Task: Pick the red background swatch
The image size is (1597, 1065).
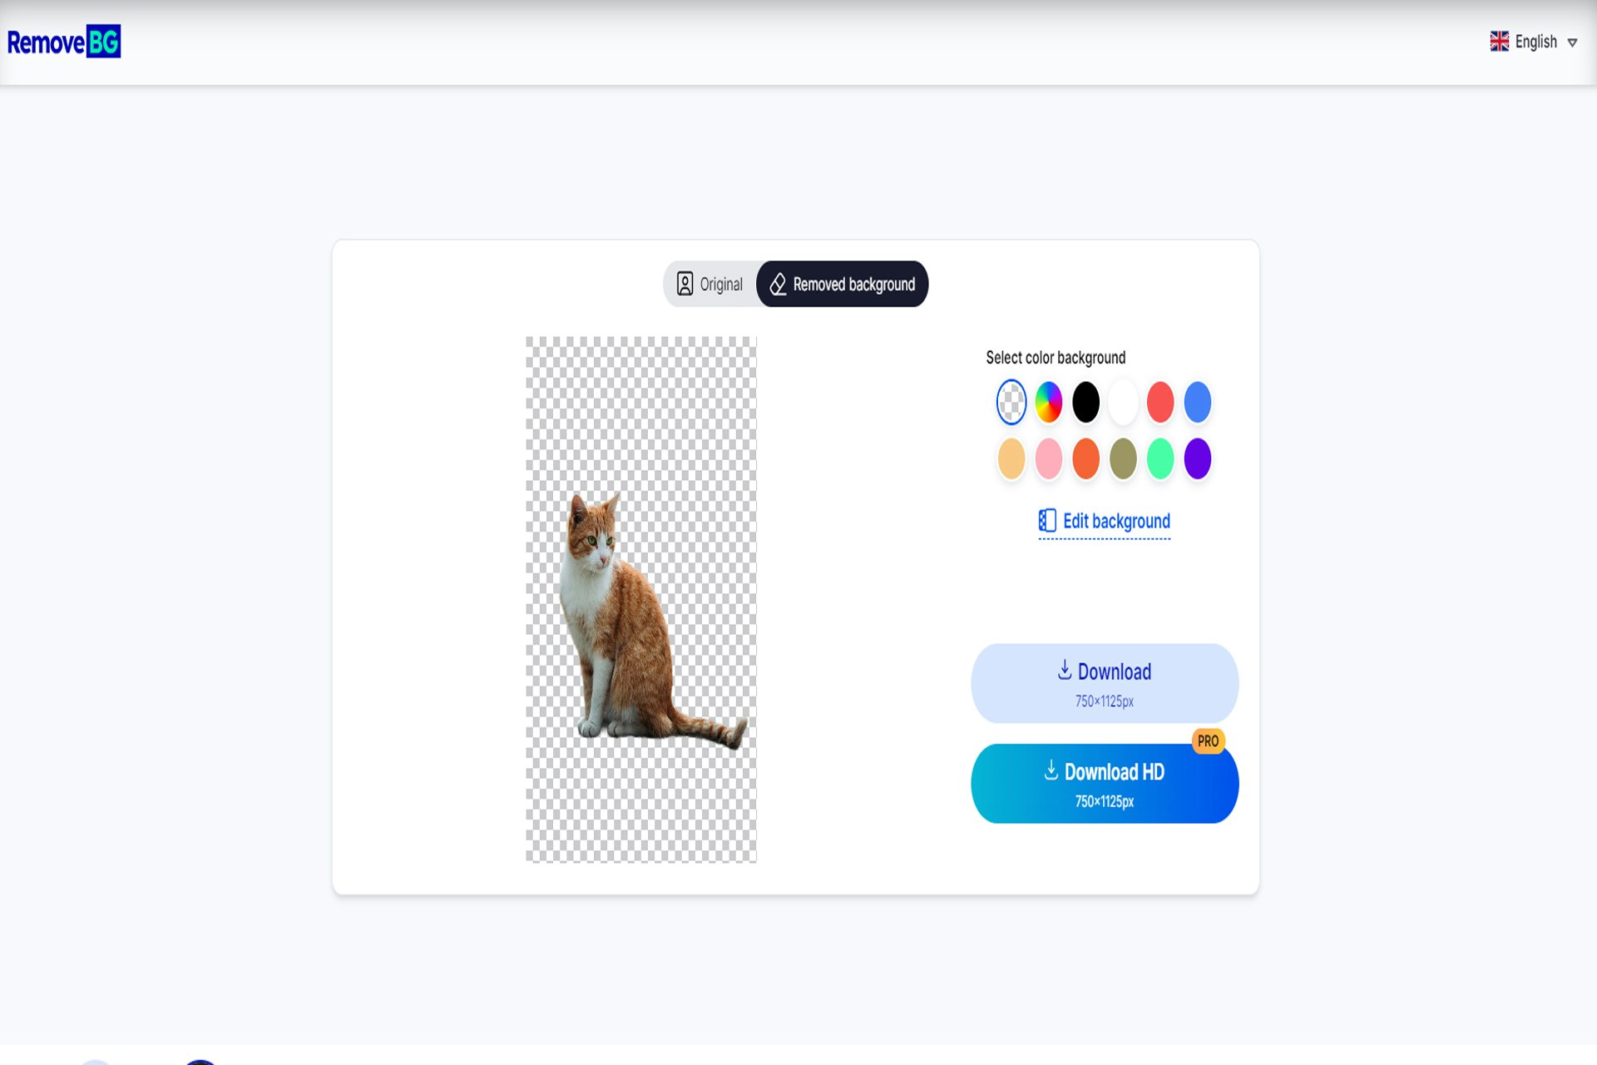Action: pos(1160,403)
